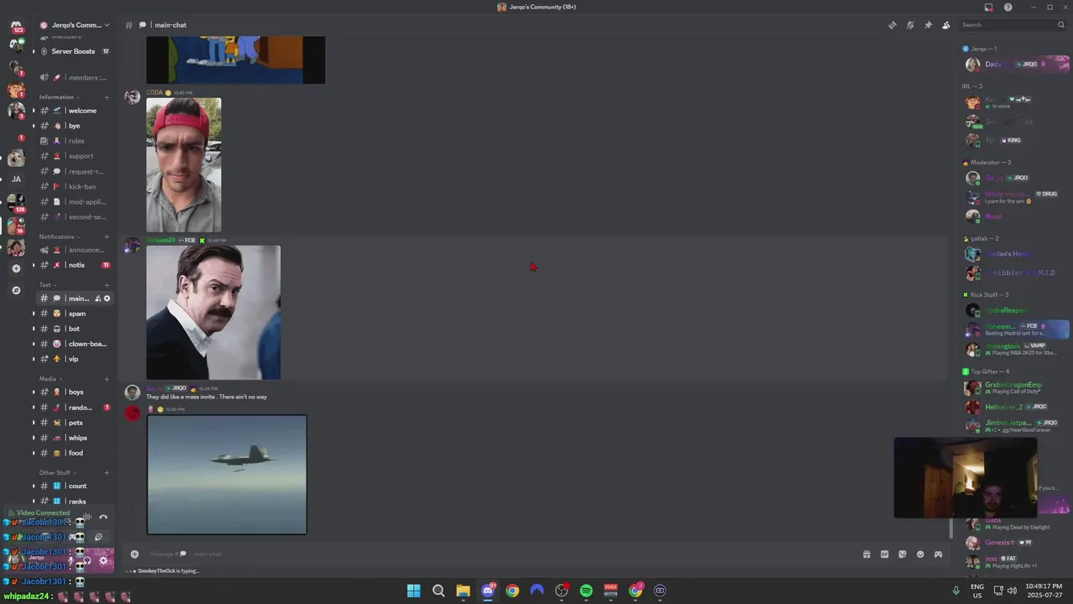Image resolution: width=1073 pixels, height=604 pixels.
Task: Open Discover servers compass icon
Action: coord(16,290)
